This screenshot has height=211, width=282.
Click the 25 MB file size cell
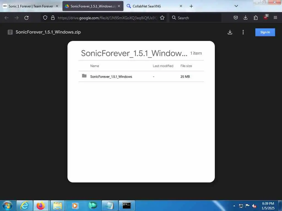tap(185, 77)
